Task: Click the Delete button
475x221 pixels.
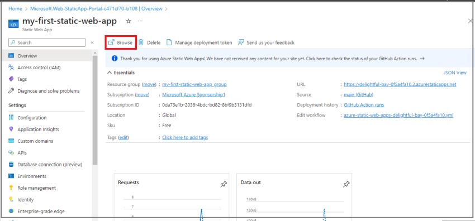Action: pos(150,42)
